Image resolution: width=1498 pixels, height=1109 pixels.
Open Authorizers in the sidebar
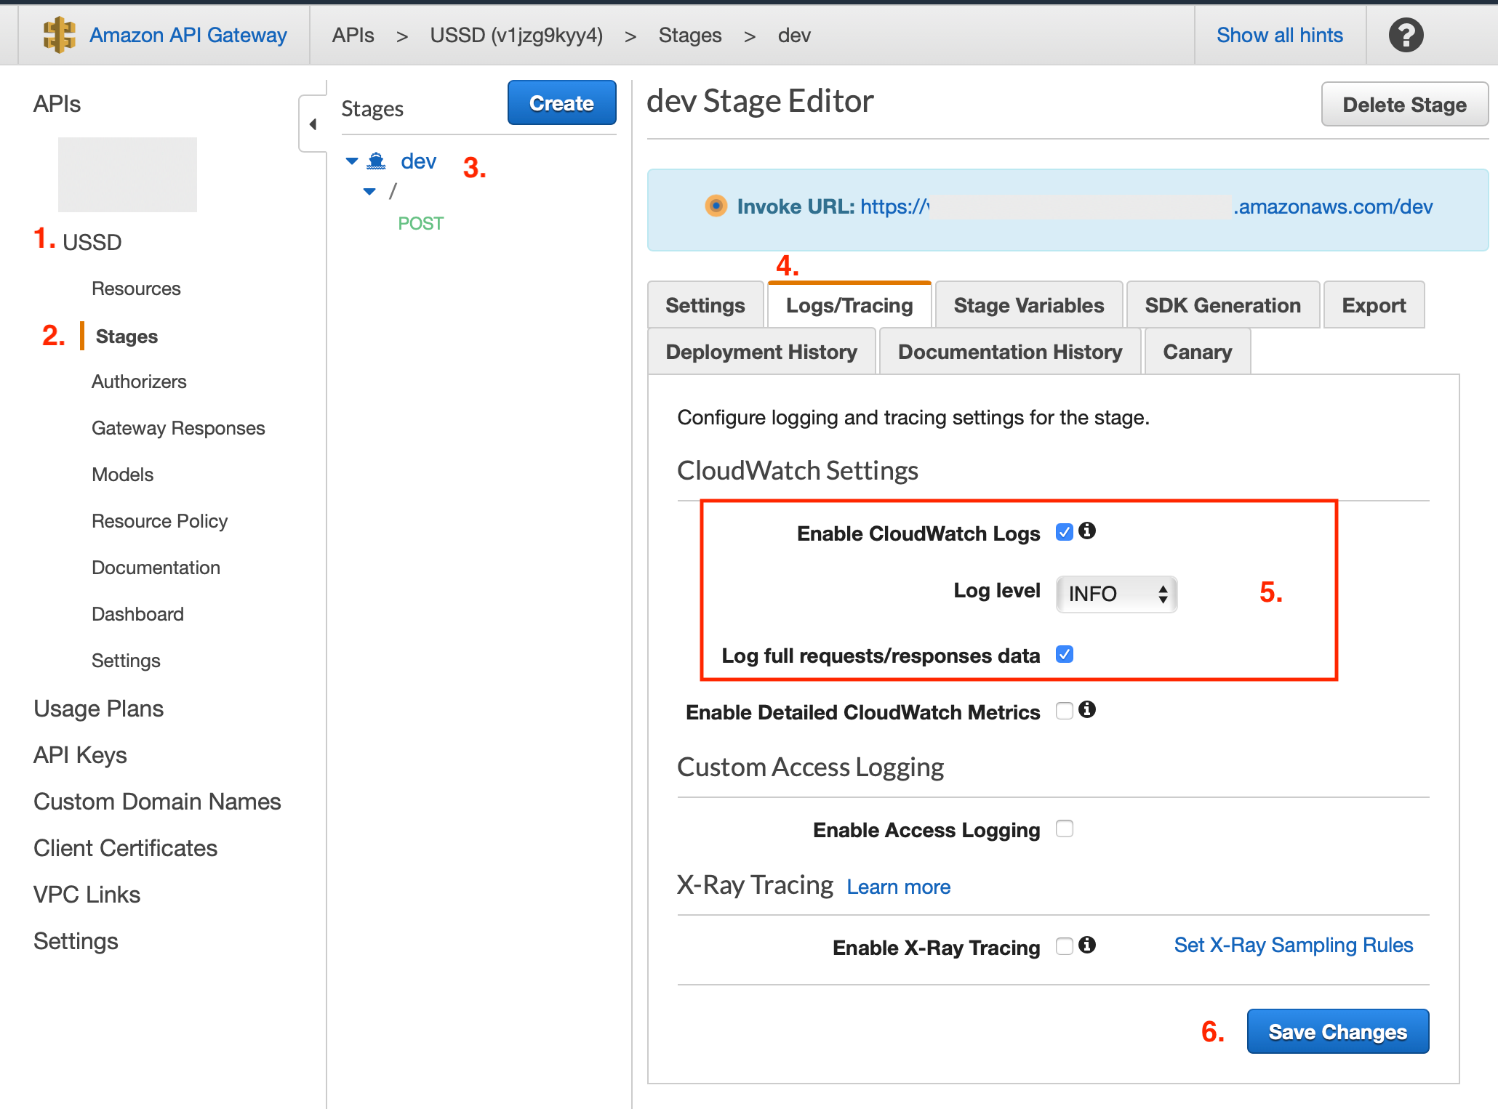pyautogui.click(x=139, y=382)
